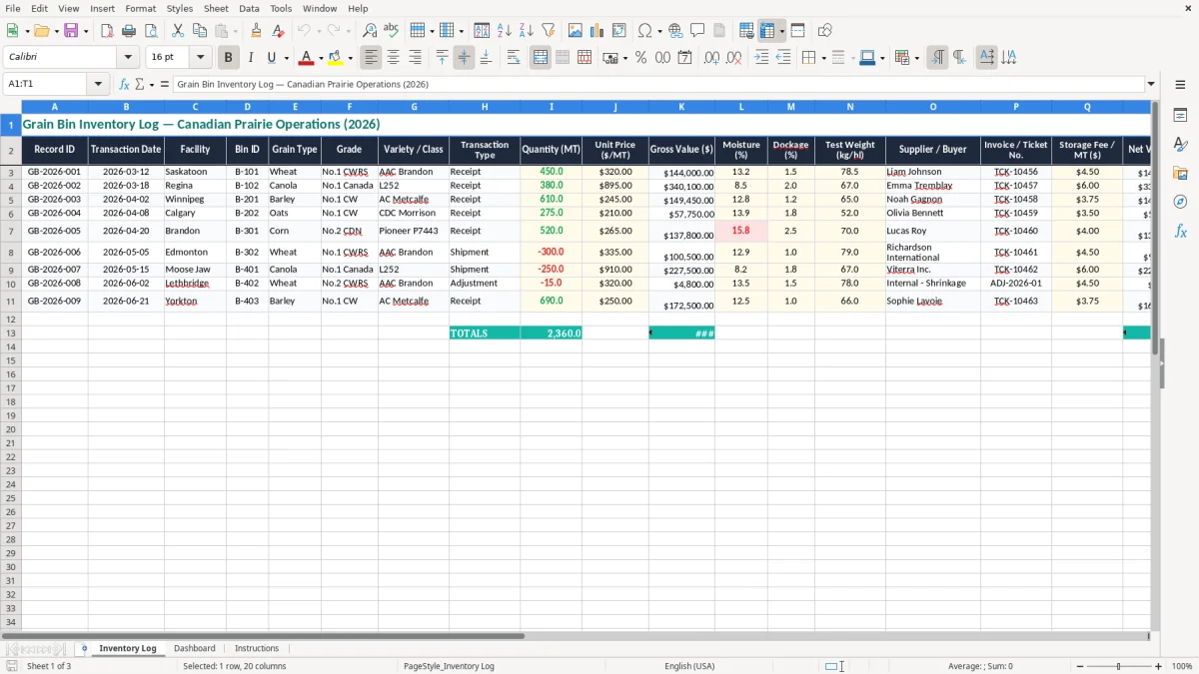Open sidebar Gallery icon
This screenshot has width=1199, height=674.
[x=1180, y=173]
